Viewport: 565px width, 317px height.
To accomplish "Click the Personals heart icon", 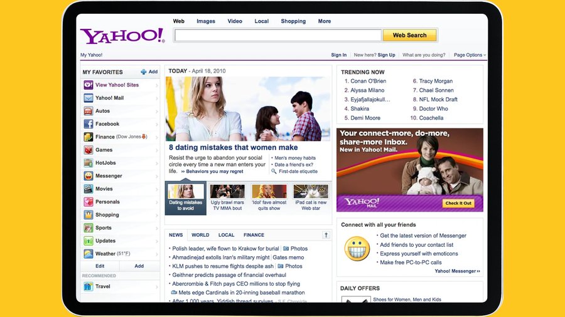I will [x=89, y=202].
